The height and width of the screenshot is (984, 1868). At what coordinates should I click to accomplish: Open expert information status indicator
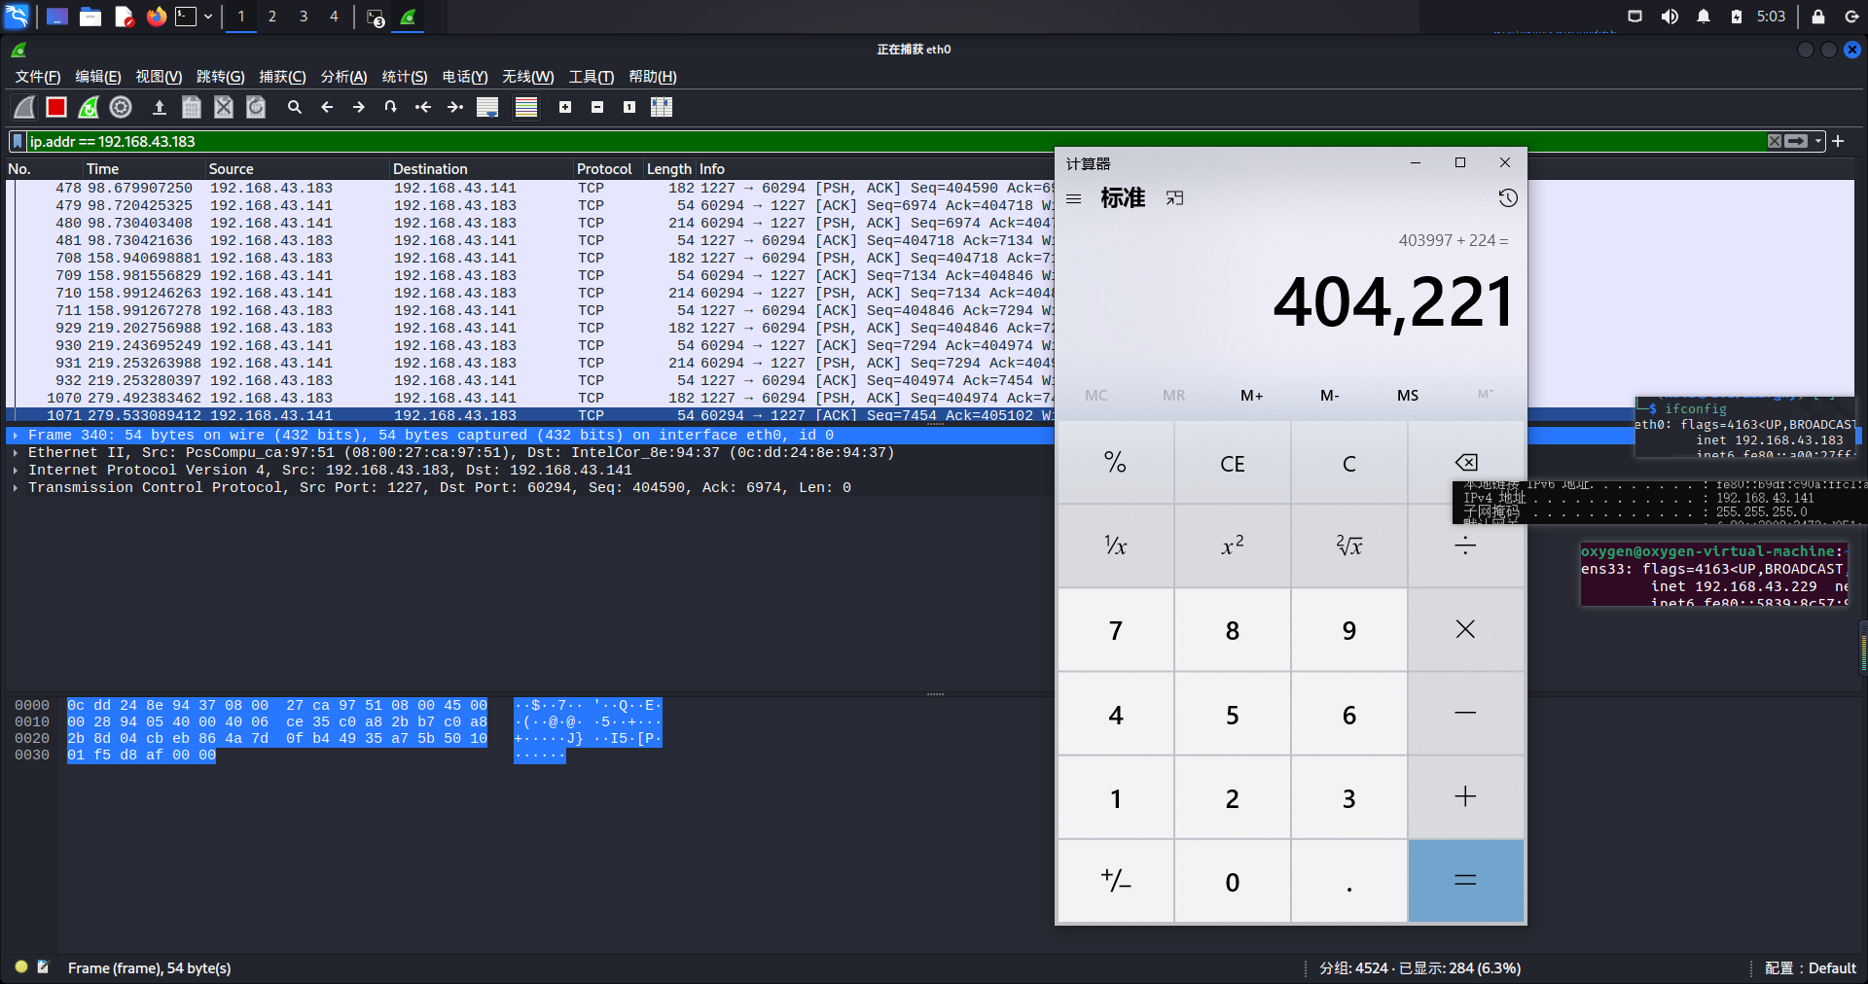coord(21,967)
